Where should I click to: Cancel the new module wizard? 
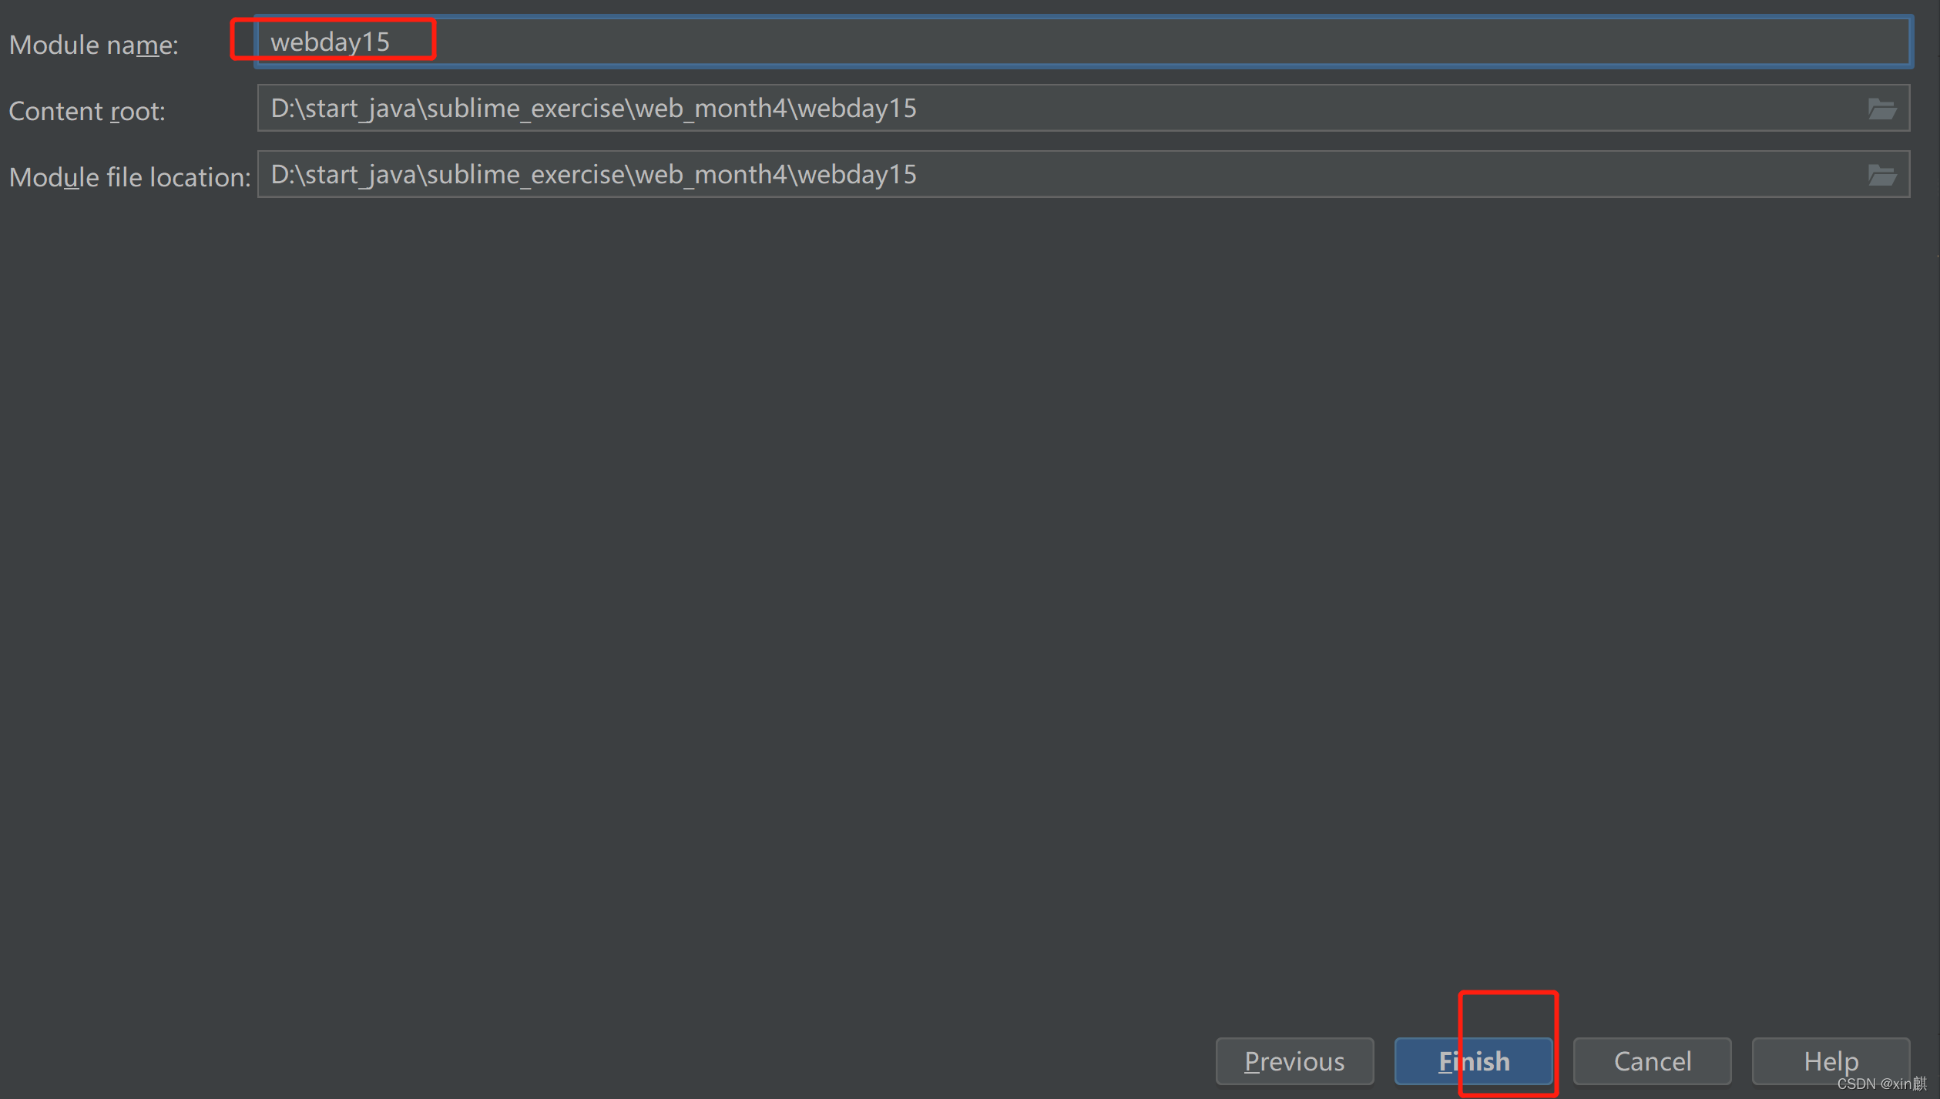click(1652, 1060)
